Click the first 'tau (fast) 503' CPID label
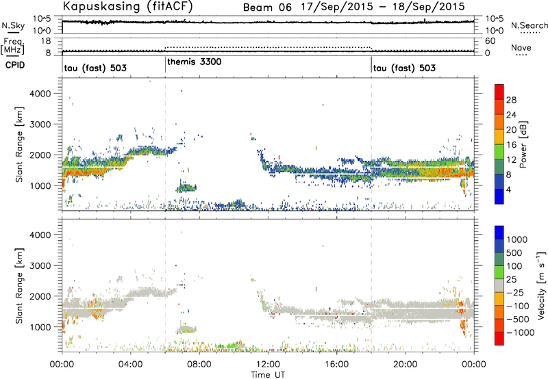Viewport: 548px width, 379px height. pos(95,68)
